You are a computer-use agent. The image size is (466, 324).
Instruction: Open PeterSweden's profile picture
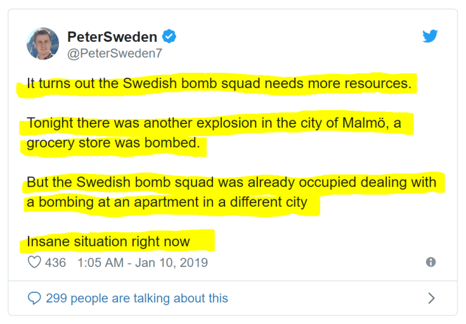click(42, 44)
